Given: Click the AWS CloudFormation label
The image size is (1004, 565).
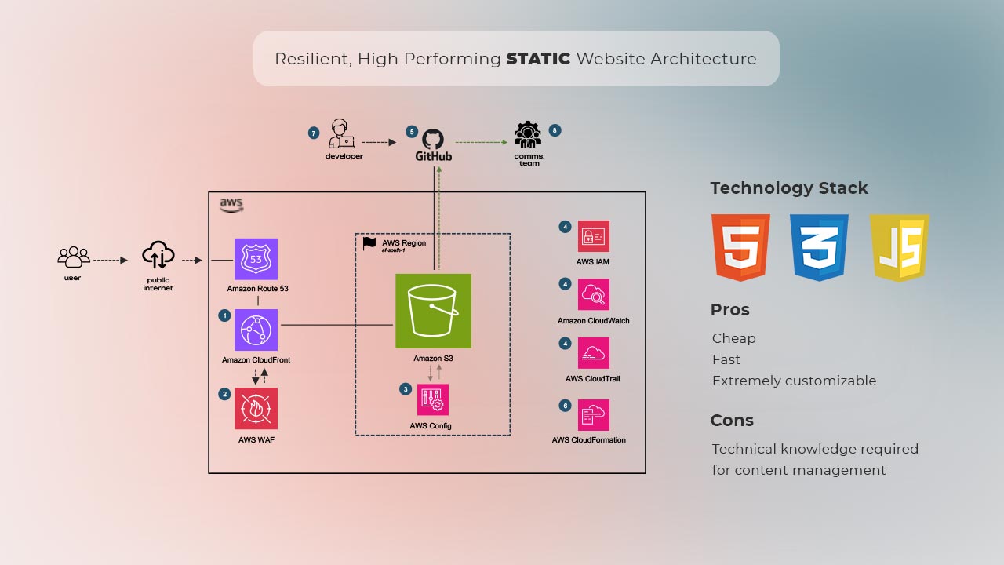Looking at the screenshot, I should [589, 440].
